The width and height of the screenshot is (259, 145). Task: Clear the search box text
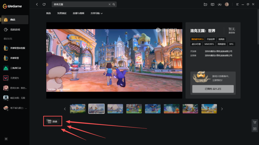tap(110, 4)
